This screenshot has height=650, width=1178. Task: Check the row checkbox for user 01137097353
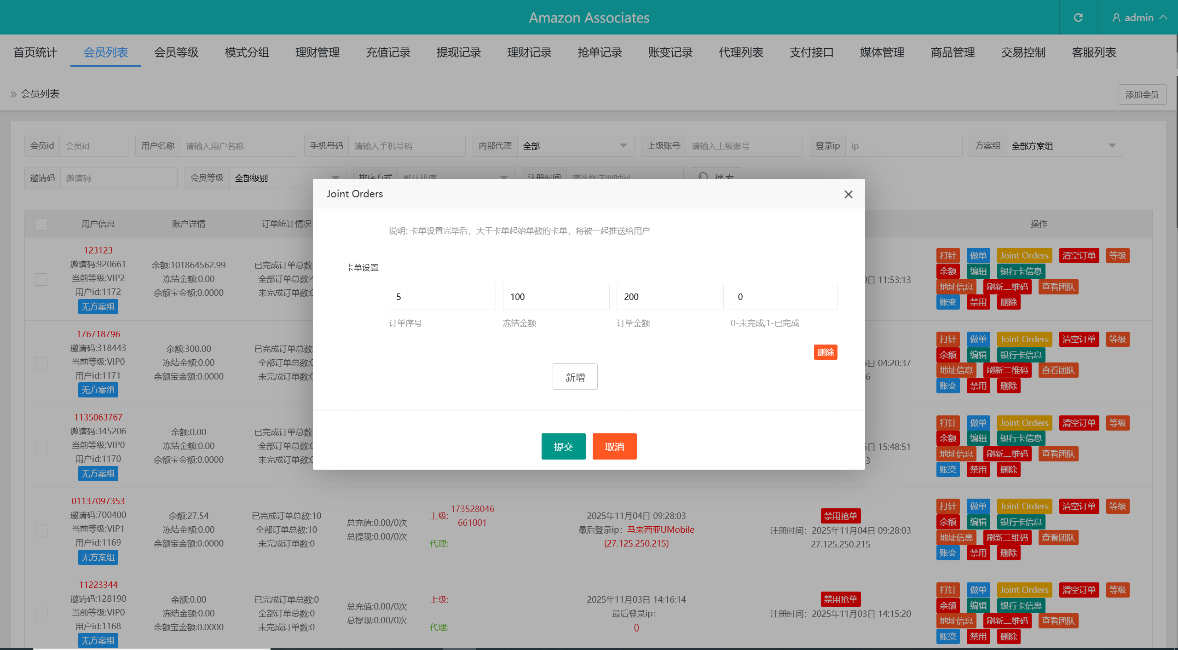point(41,530)
